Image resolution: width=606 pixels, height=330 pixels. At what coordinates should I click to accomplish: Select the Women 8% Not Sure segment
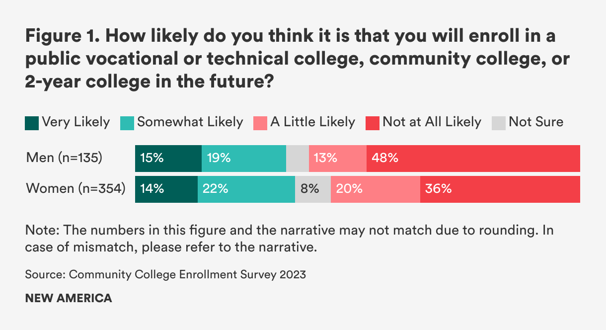point(312,189)
